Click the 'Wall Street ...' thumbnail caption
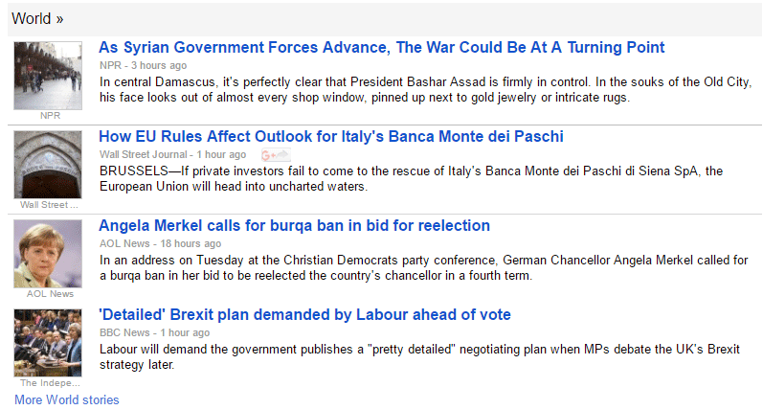This screenshot has width=763, height=410. 49,205
